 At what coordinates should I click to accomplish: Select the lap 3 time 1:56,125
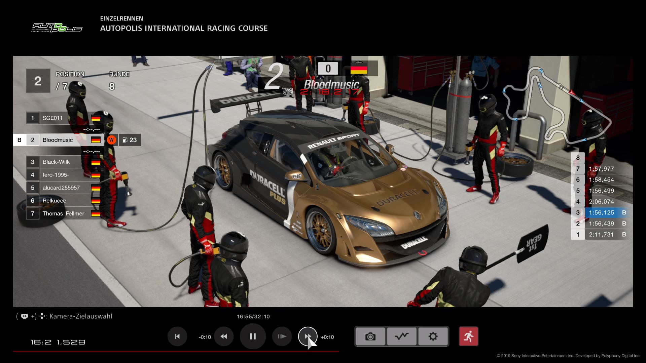(601, 212)
